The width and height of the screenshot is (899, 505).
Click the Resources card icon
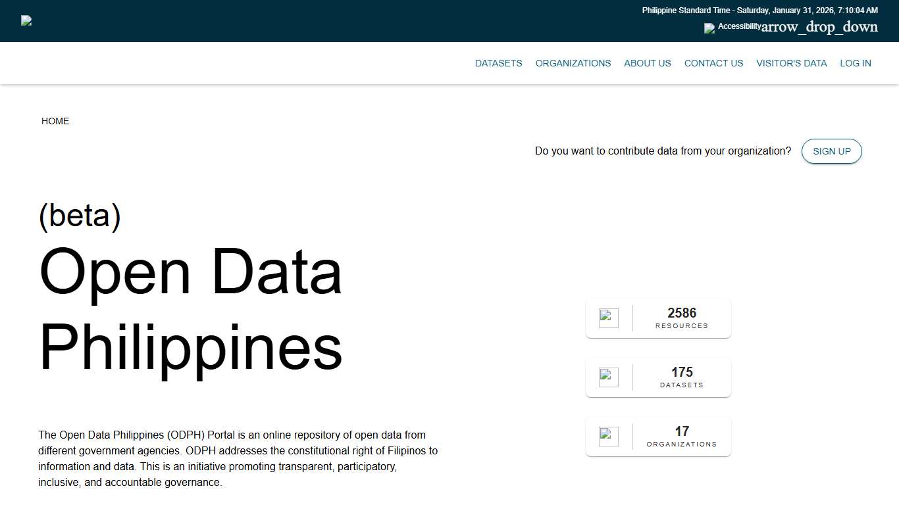pos(608,318)
